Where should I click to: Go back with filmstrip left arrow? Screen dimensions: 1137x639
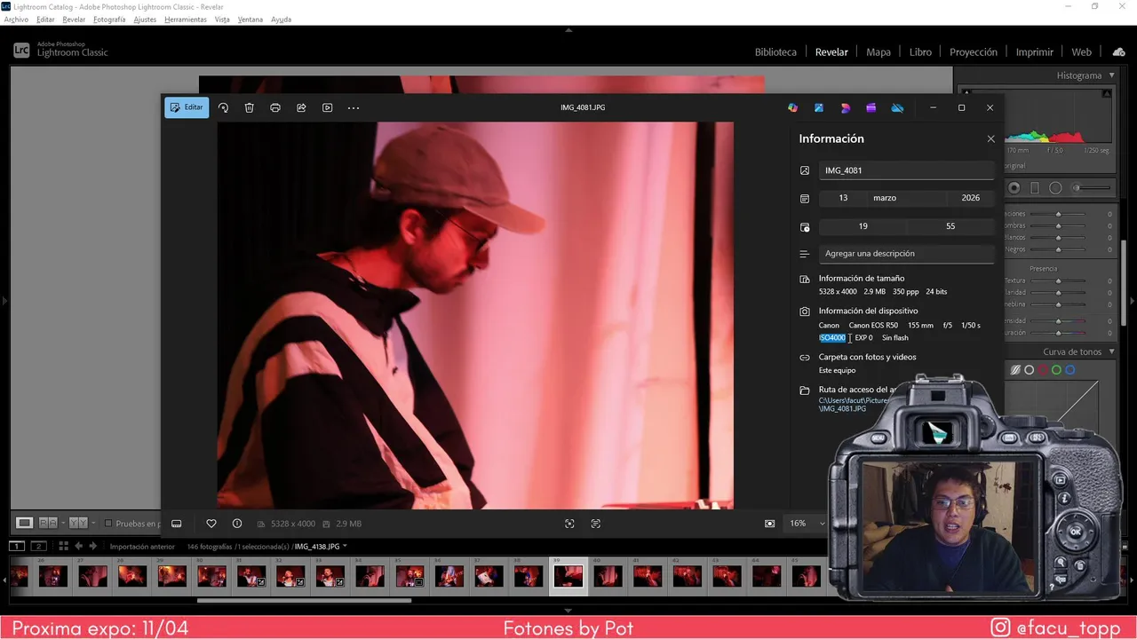78,546
